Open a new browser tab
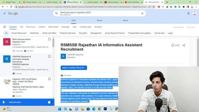 (x=167, y=2)
